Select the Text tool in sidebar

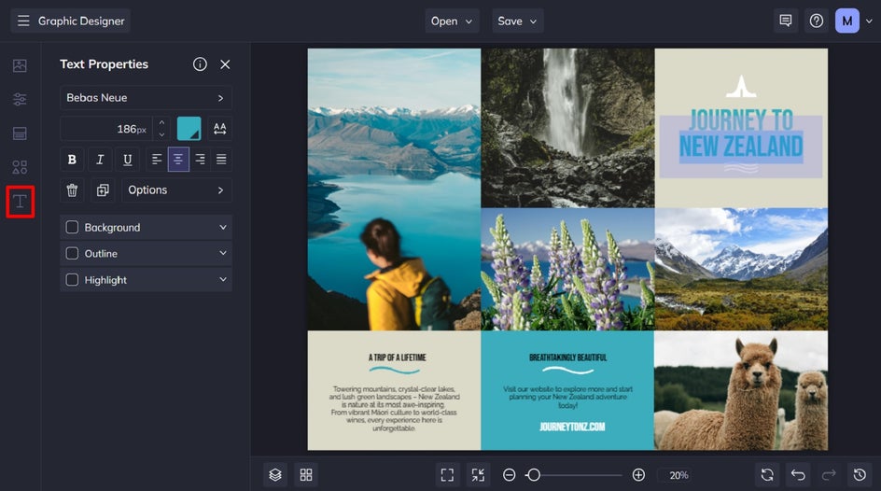21,201
